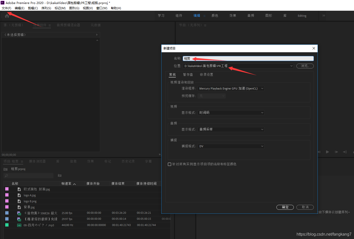
Task: Click the search magnifier in project panel
Action: point(6,176)
